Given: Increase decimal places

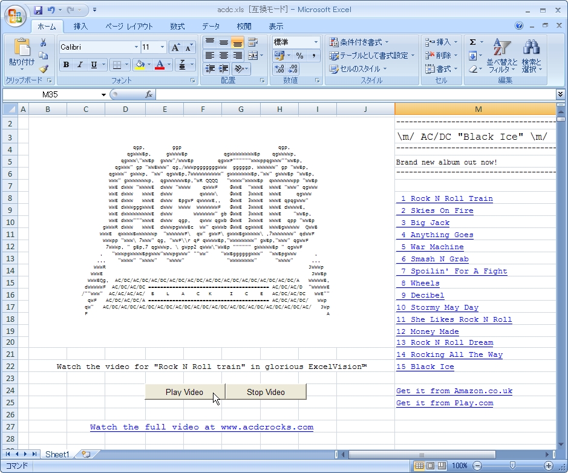Looking at the screenshot, I should pos(279,68).
